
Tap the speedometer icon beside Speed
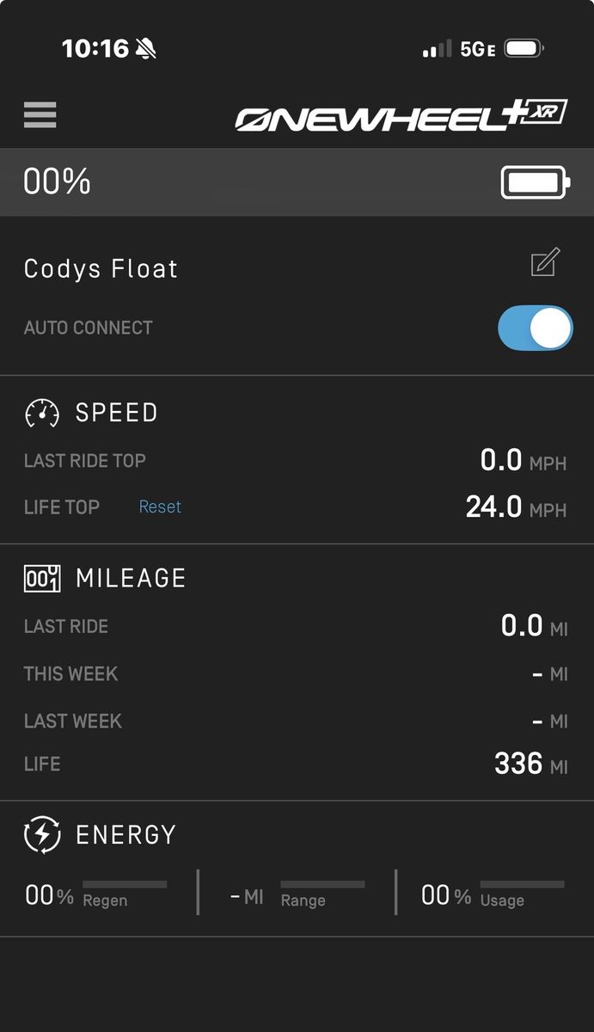pos(42,413)
